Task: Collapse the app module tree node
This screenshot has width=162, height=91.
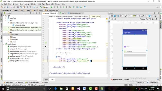Action: [x=4, y=16]
